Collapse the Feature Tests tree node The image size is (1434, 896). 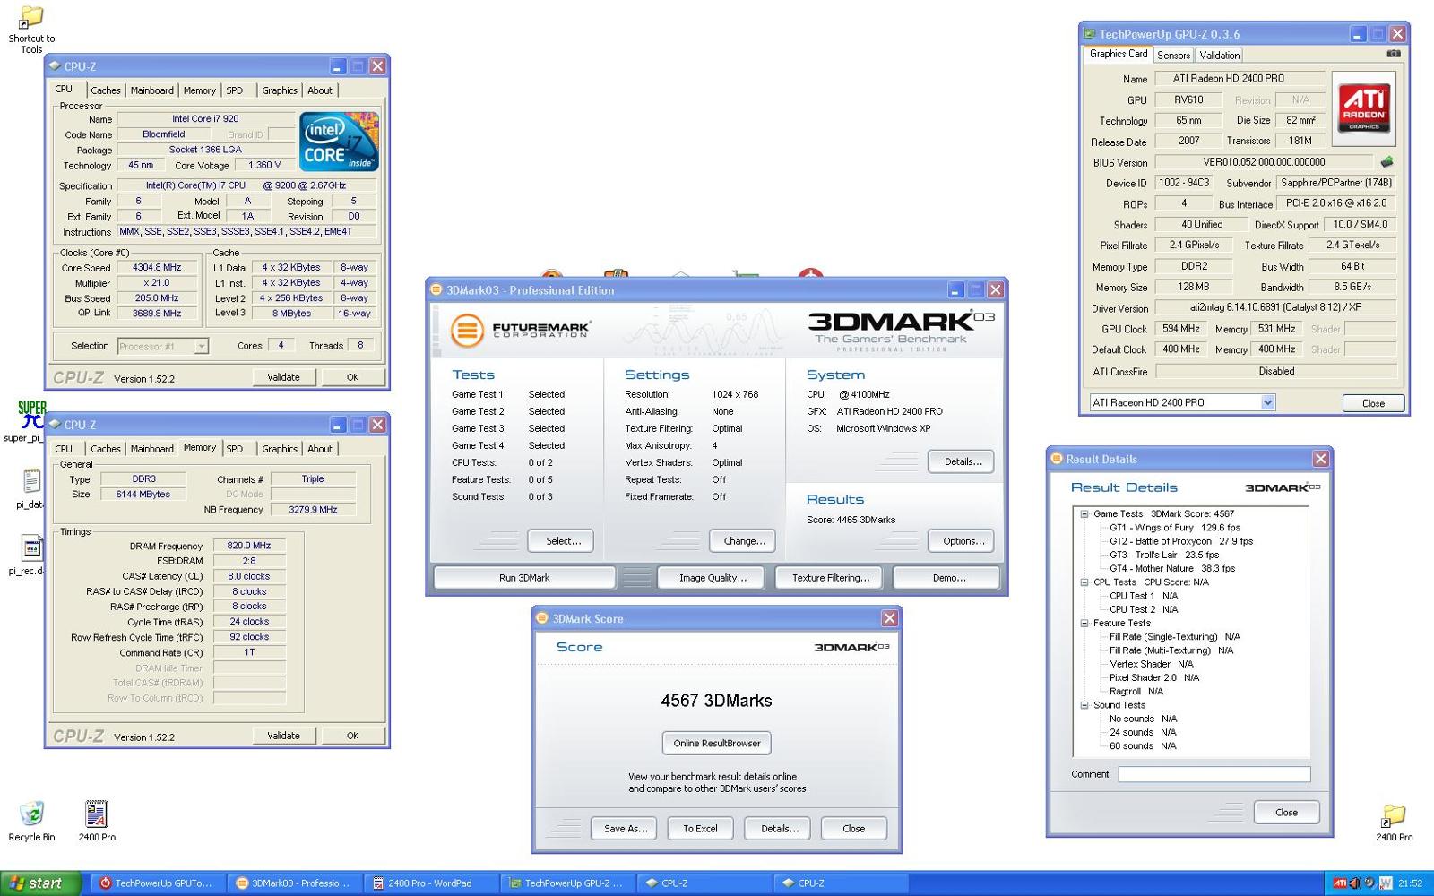(x=1084, y=623)
